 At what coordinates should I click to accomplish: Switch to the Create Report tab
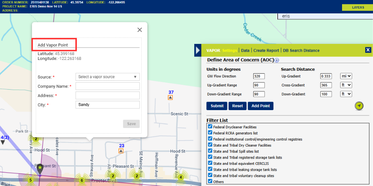click(x=266, y=51)
